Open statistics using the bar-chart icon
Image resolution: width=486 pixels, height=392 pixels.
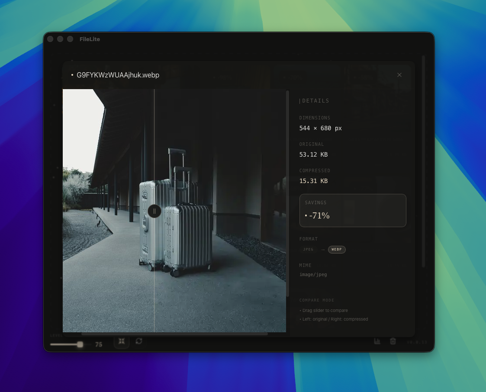(377, 341)
